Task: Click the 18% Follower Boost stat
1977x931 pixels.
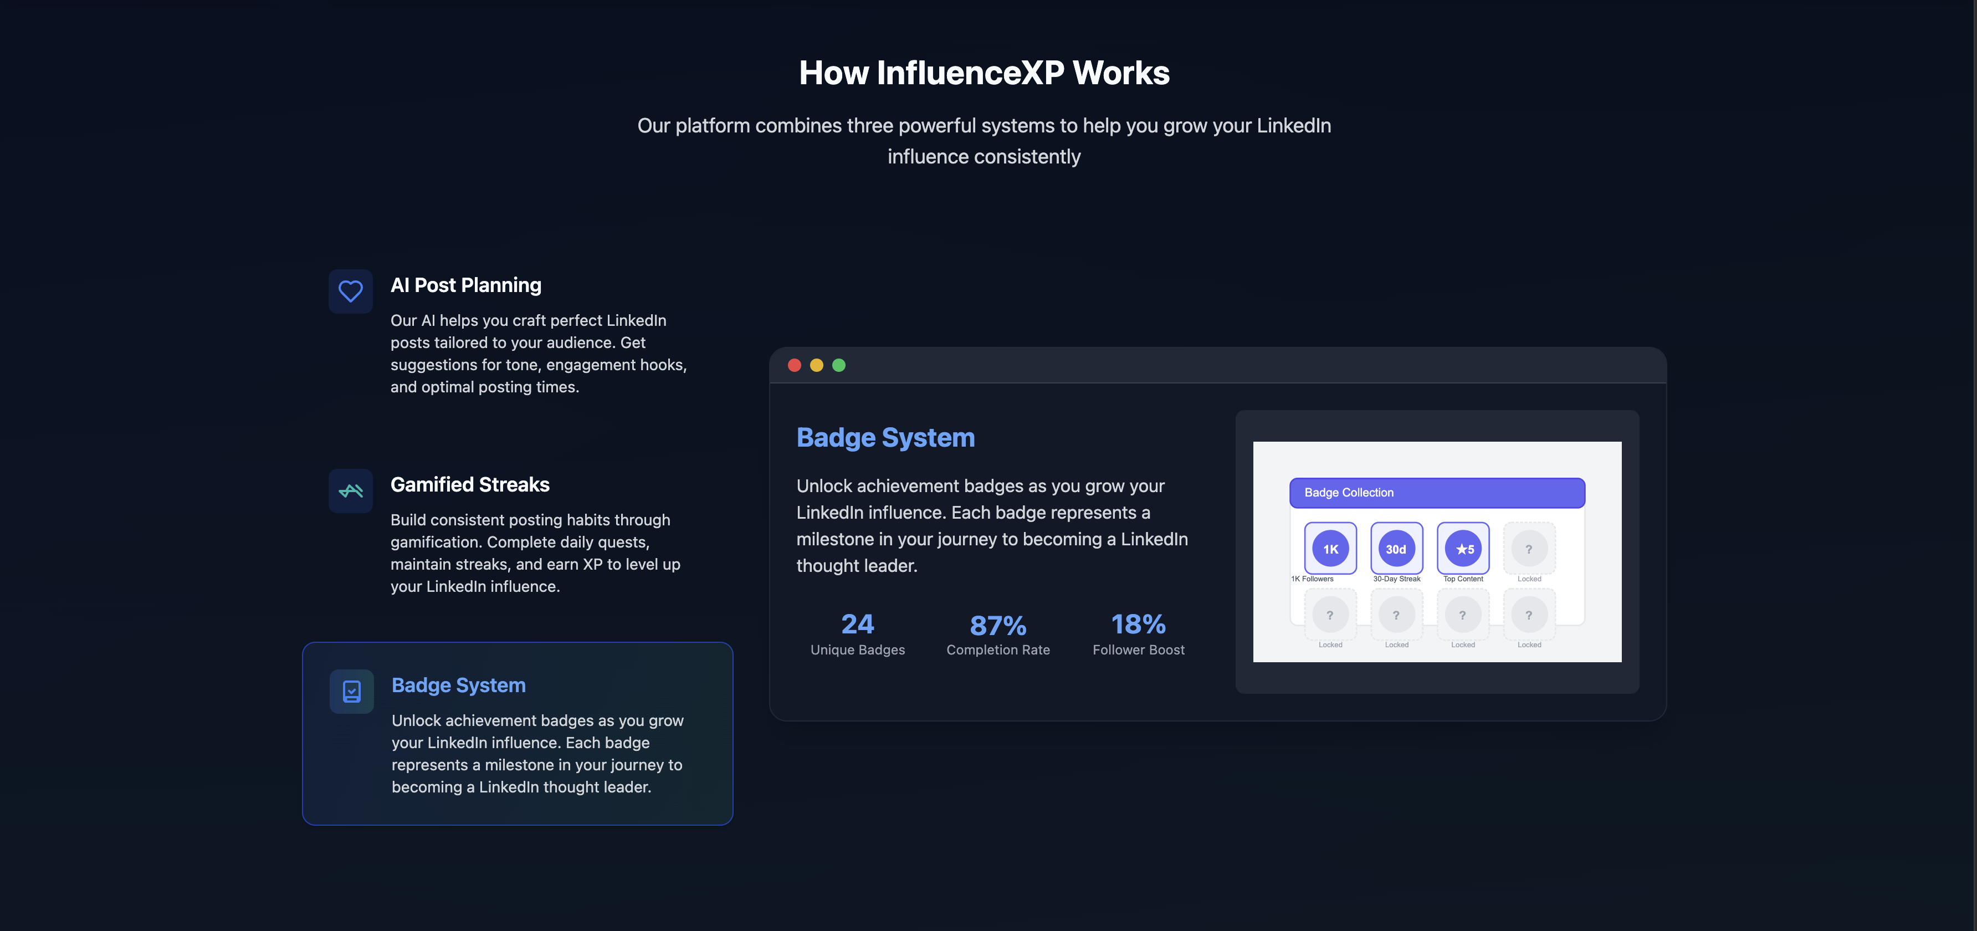Action: [x=1138, y=633]
